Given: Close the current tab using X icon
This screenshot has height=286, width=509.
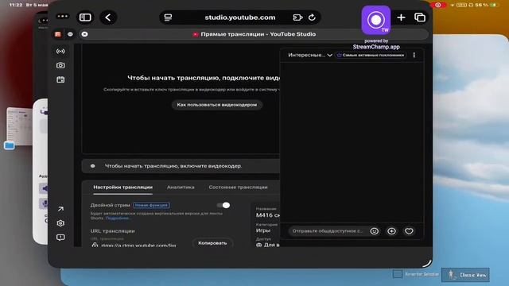Looking at the screenshot, I should [84, 34].
